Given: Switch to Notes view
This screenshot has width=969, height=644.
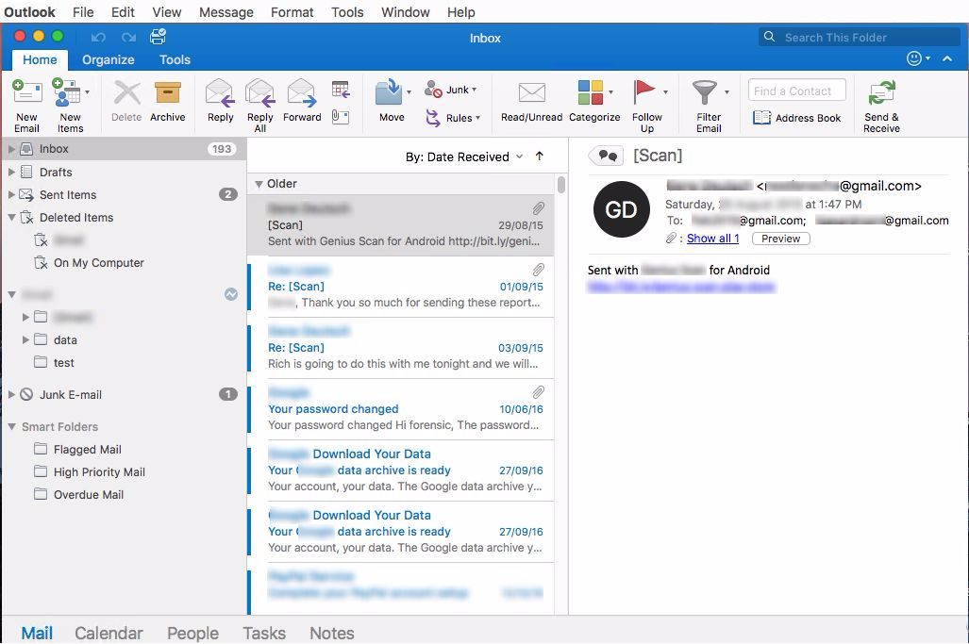Looking at the screenshot, I should pos(332,633).
